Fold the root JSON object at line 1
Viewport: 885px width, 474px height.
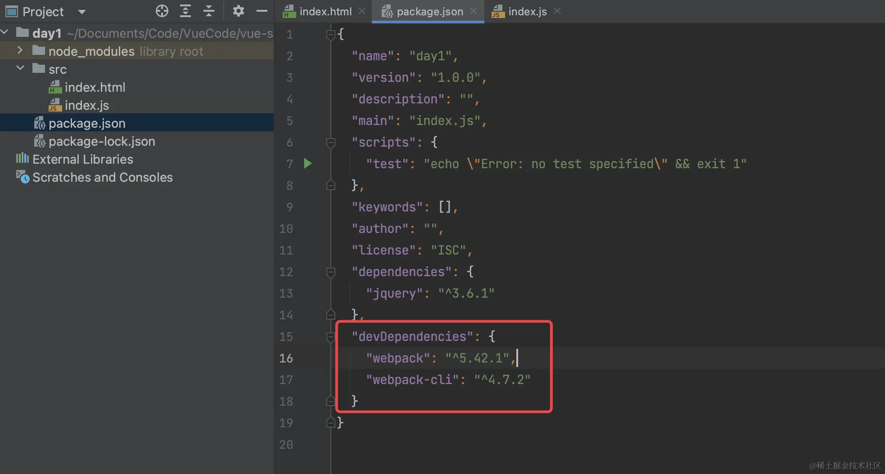331,34
